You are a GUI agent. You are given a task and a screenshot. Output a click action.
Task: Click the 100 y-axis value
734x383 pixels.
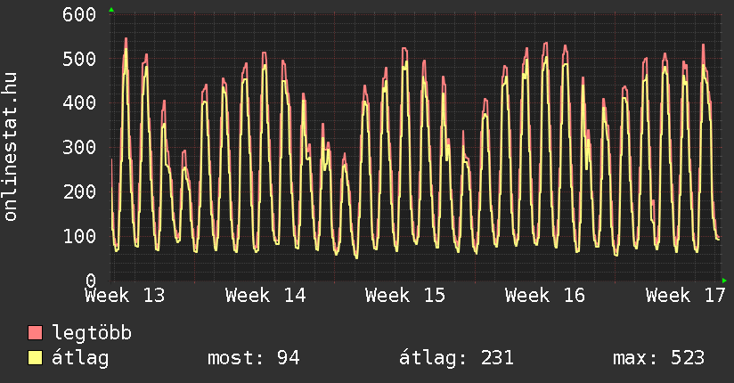pos(79,236)
